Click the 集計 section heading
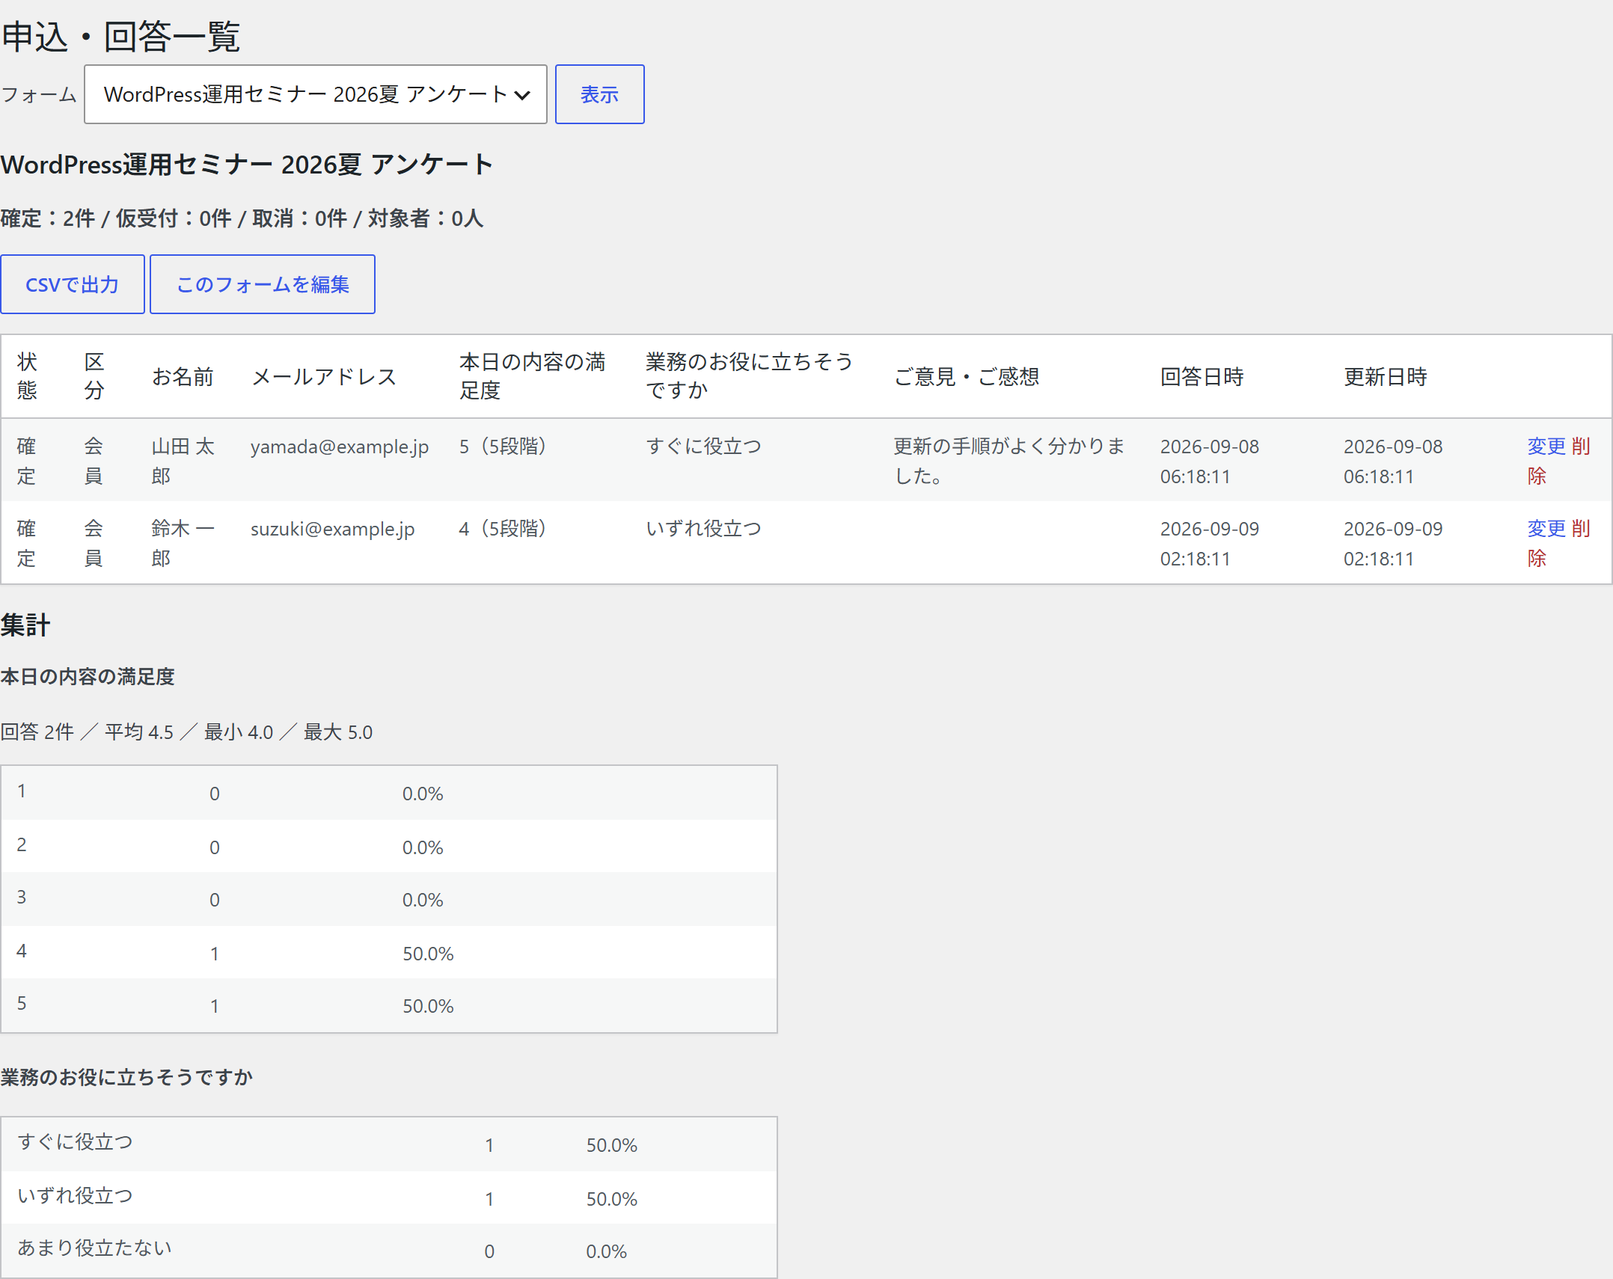This screenshot has height=1279, width=1613. pyautogui.click(x=25, y=625)
